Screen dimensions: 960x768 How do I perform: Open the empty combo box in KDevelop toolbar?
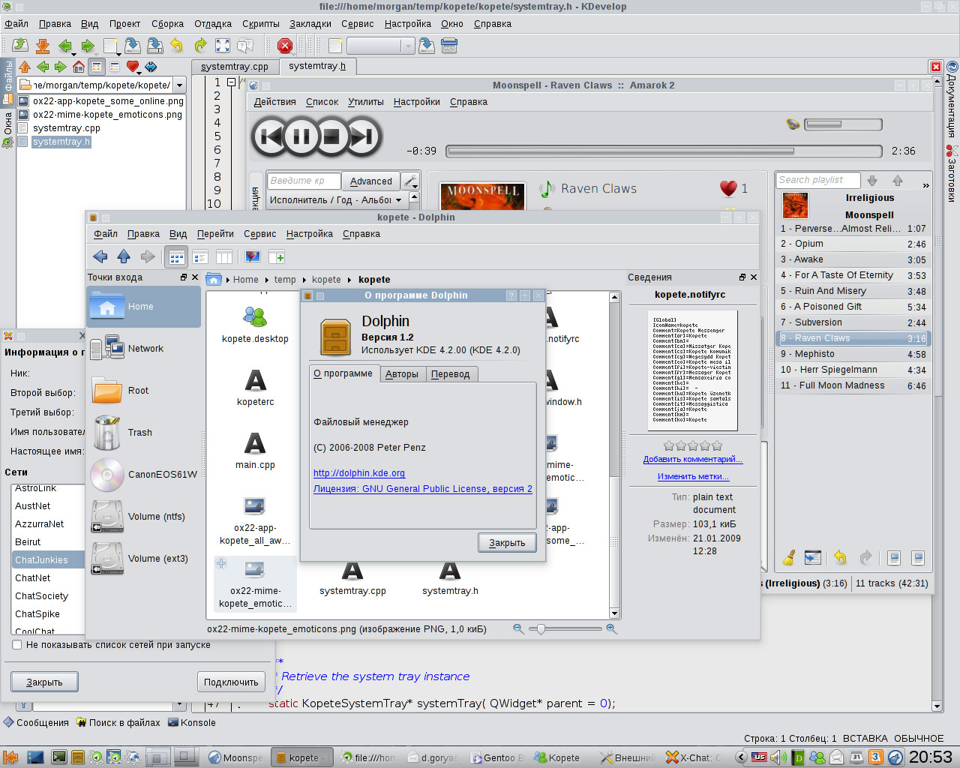pos(380,46)
